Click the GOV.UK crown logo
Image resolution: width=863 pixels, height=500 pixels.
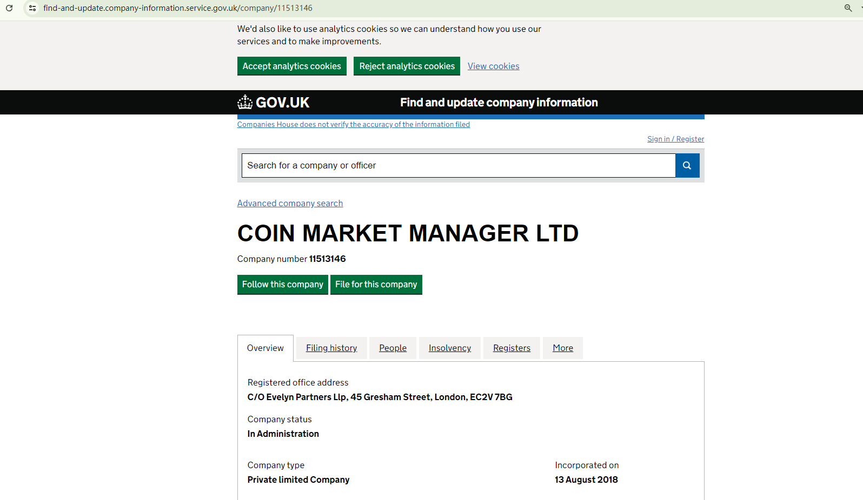[x=273, y=102]
